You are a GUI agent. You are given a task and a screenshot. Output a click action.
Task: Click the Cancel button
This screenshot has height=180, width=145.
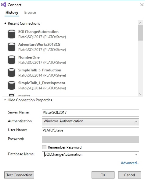point(129,175)
